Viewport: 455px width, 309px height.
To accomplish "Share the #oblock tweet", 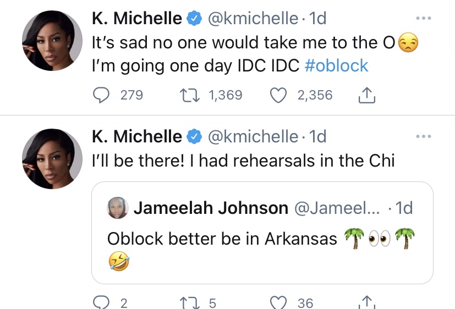I will [365, 96].
